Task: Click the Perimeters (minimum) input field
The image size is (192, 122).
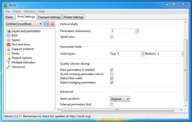Action: pyautogui.click(x=122, y=31)
